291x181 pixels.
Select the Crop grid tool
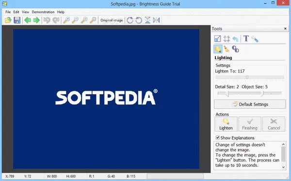226,39
